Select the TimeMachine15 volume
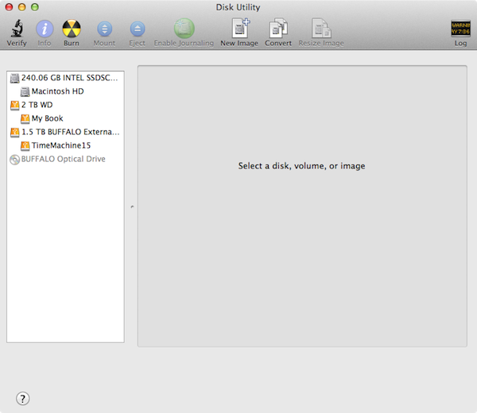This screenshot has width=477, height=413. point(65,145)
